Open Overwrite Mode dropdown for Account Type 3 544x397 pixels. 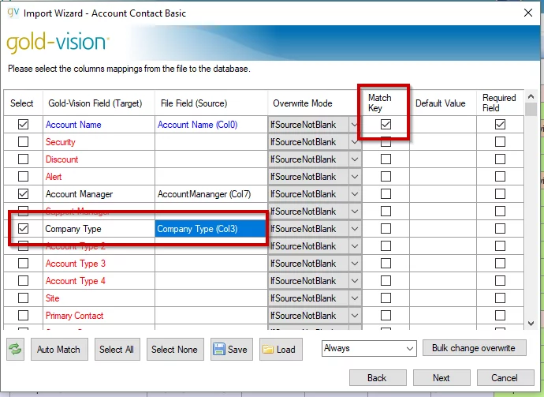coord(355,264)
